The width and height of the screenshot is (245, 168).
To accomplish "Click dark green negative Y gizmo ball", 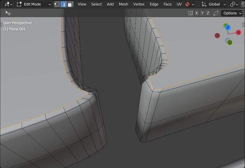I will tap(230, 42).
